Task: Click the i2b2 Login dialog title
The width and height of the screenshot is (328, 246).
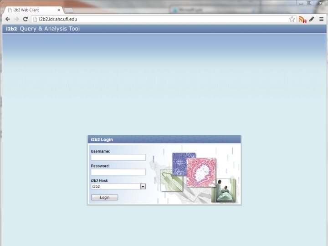Action: pos(102,139)
